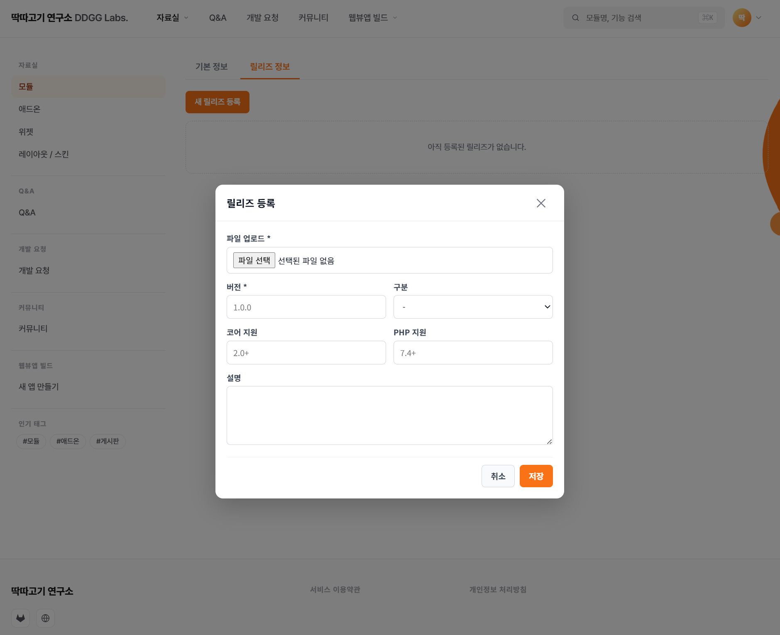Screen dimensions: 780x635
Task: Open Q&A in the sidebar
Action: point(88,212)
